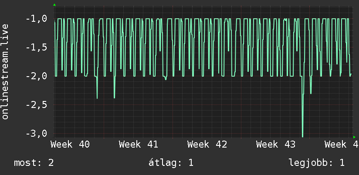Click the 'most: 2' statistic
The image size is (359, 175).
click(x=34, y=163)
